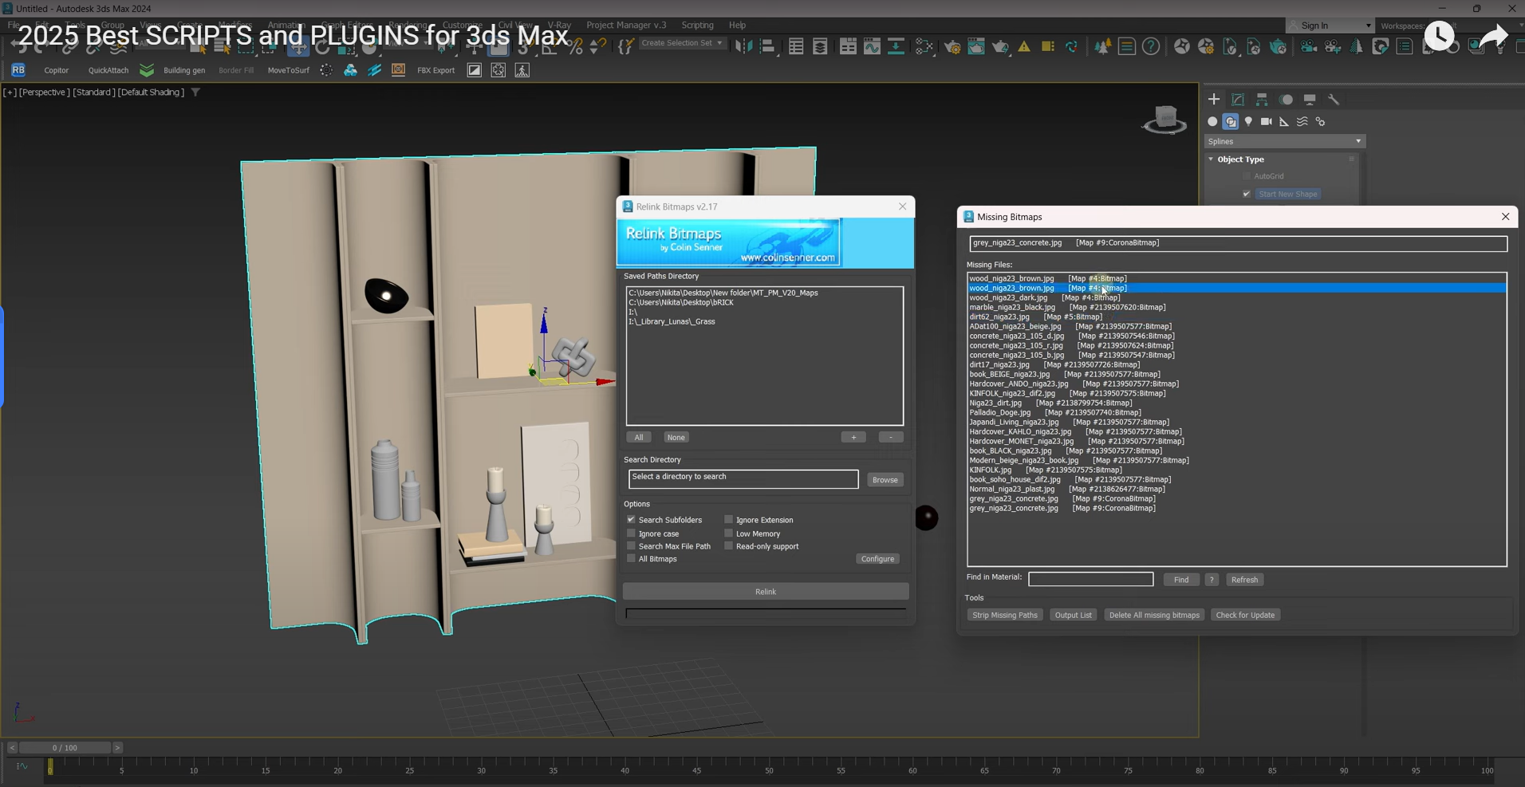The height and width of the screenshot is (787, 1525).
Task: Click Delete All missing bitmaps button
Action: click(x=1154, y=615)
